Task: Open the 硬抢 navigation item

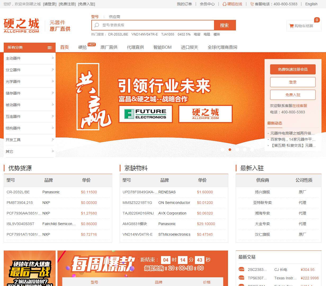Action: click(82, 47)
